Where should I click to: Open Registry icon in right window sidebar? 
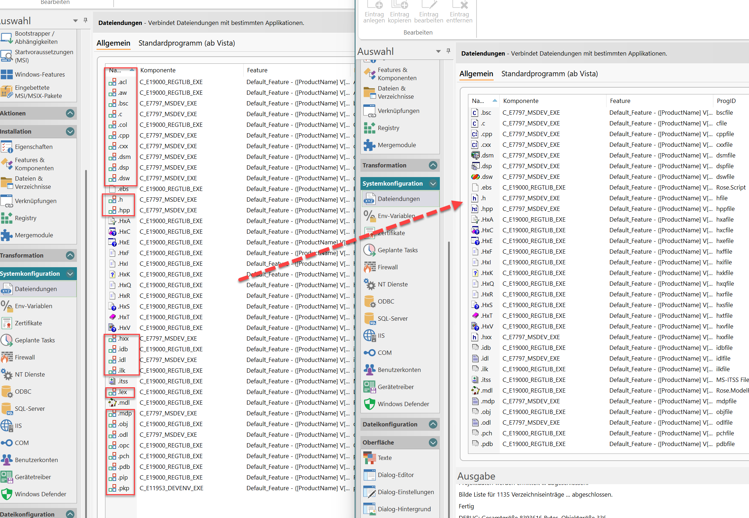[369, 128]
